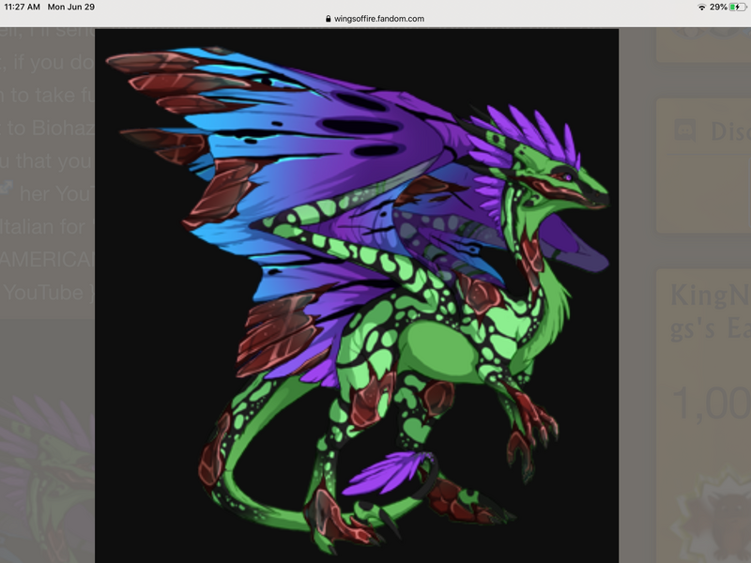The height and width of the screenshot is (563, 751).
Task: Open the "KingN" link in sidebar
Action: pos(709,296)
